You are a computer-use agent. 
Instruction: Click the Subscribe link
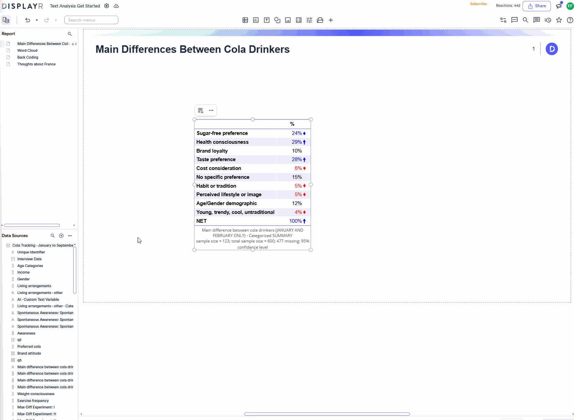478,4
